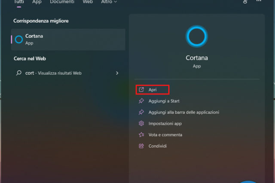
Task: Click the pin icon for Aggiungi a Start
Action: [x=141, y=101]
